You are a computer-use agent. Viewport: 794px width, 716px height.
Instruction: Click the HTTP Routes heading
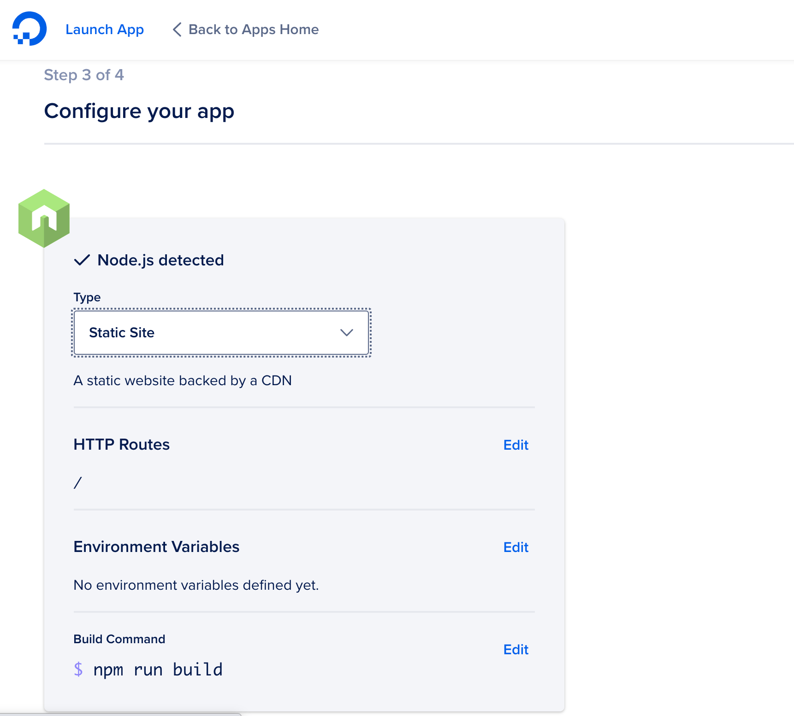[121, 444]
